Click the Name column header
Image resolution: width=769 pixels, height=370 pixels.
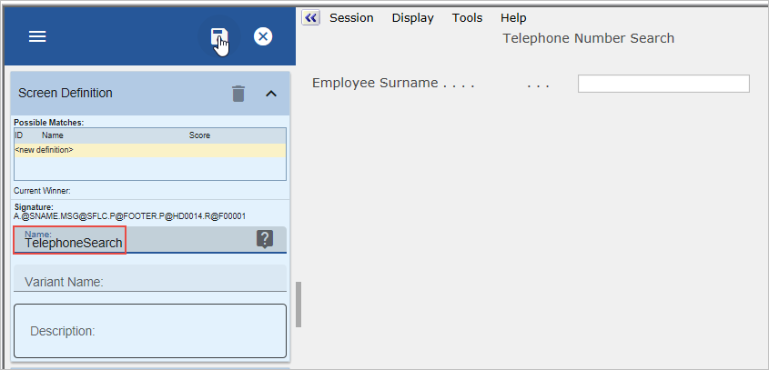coord(53,135)
